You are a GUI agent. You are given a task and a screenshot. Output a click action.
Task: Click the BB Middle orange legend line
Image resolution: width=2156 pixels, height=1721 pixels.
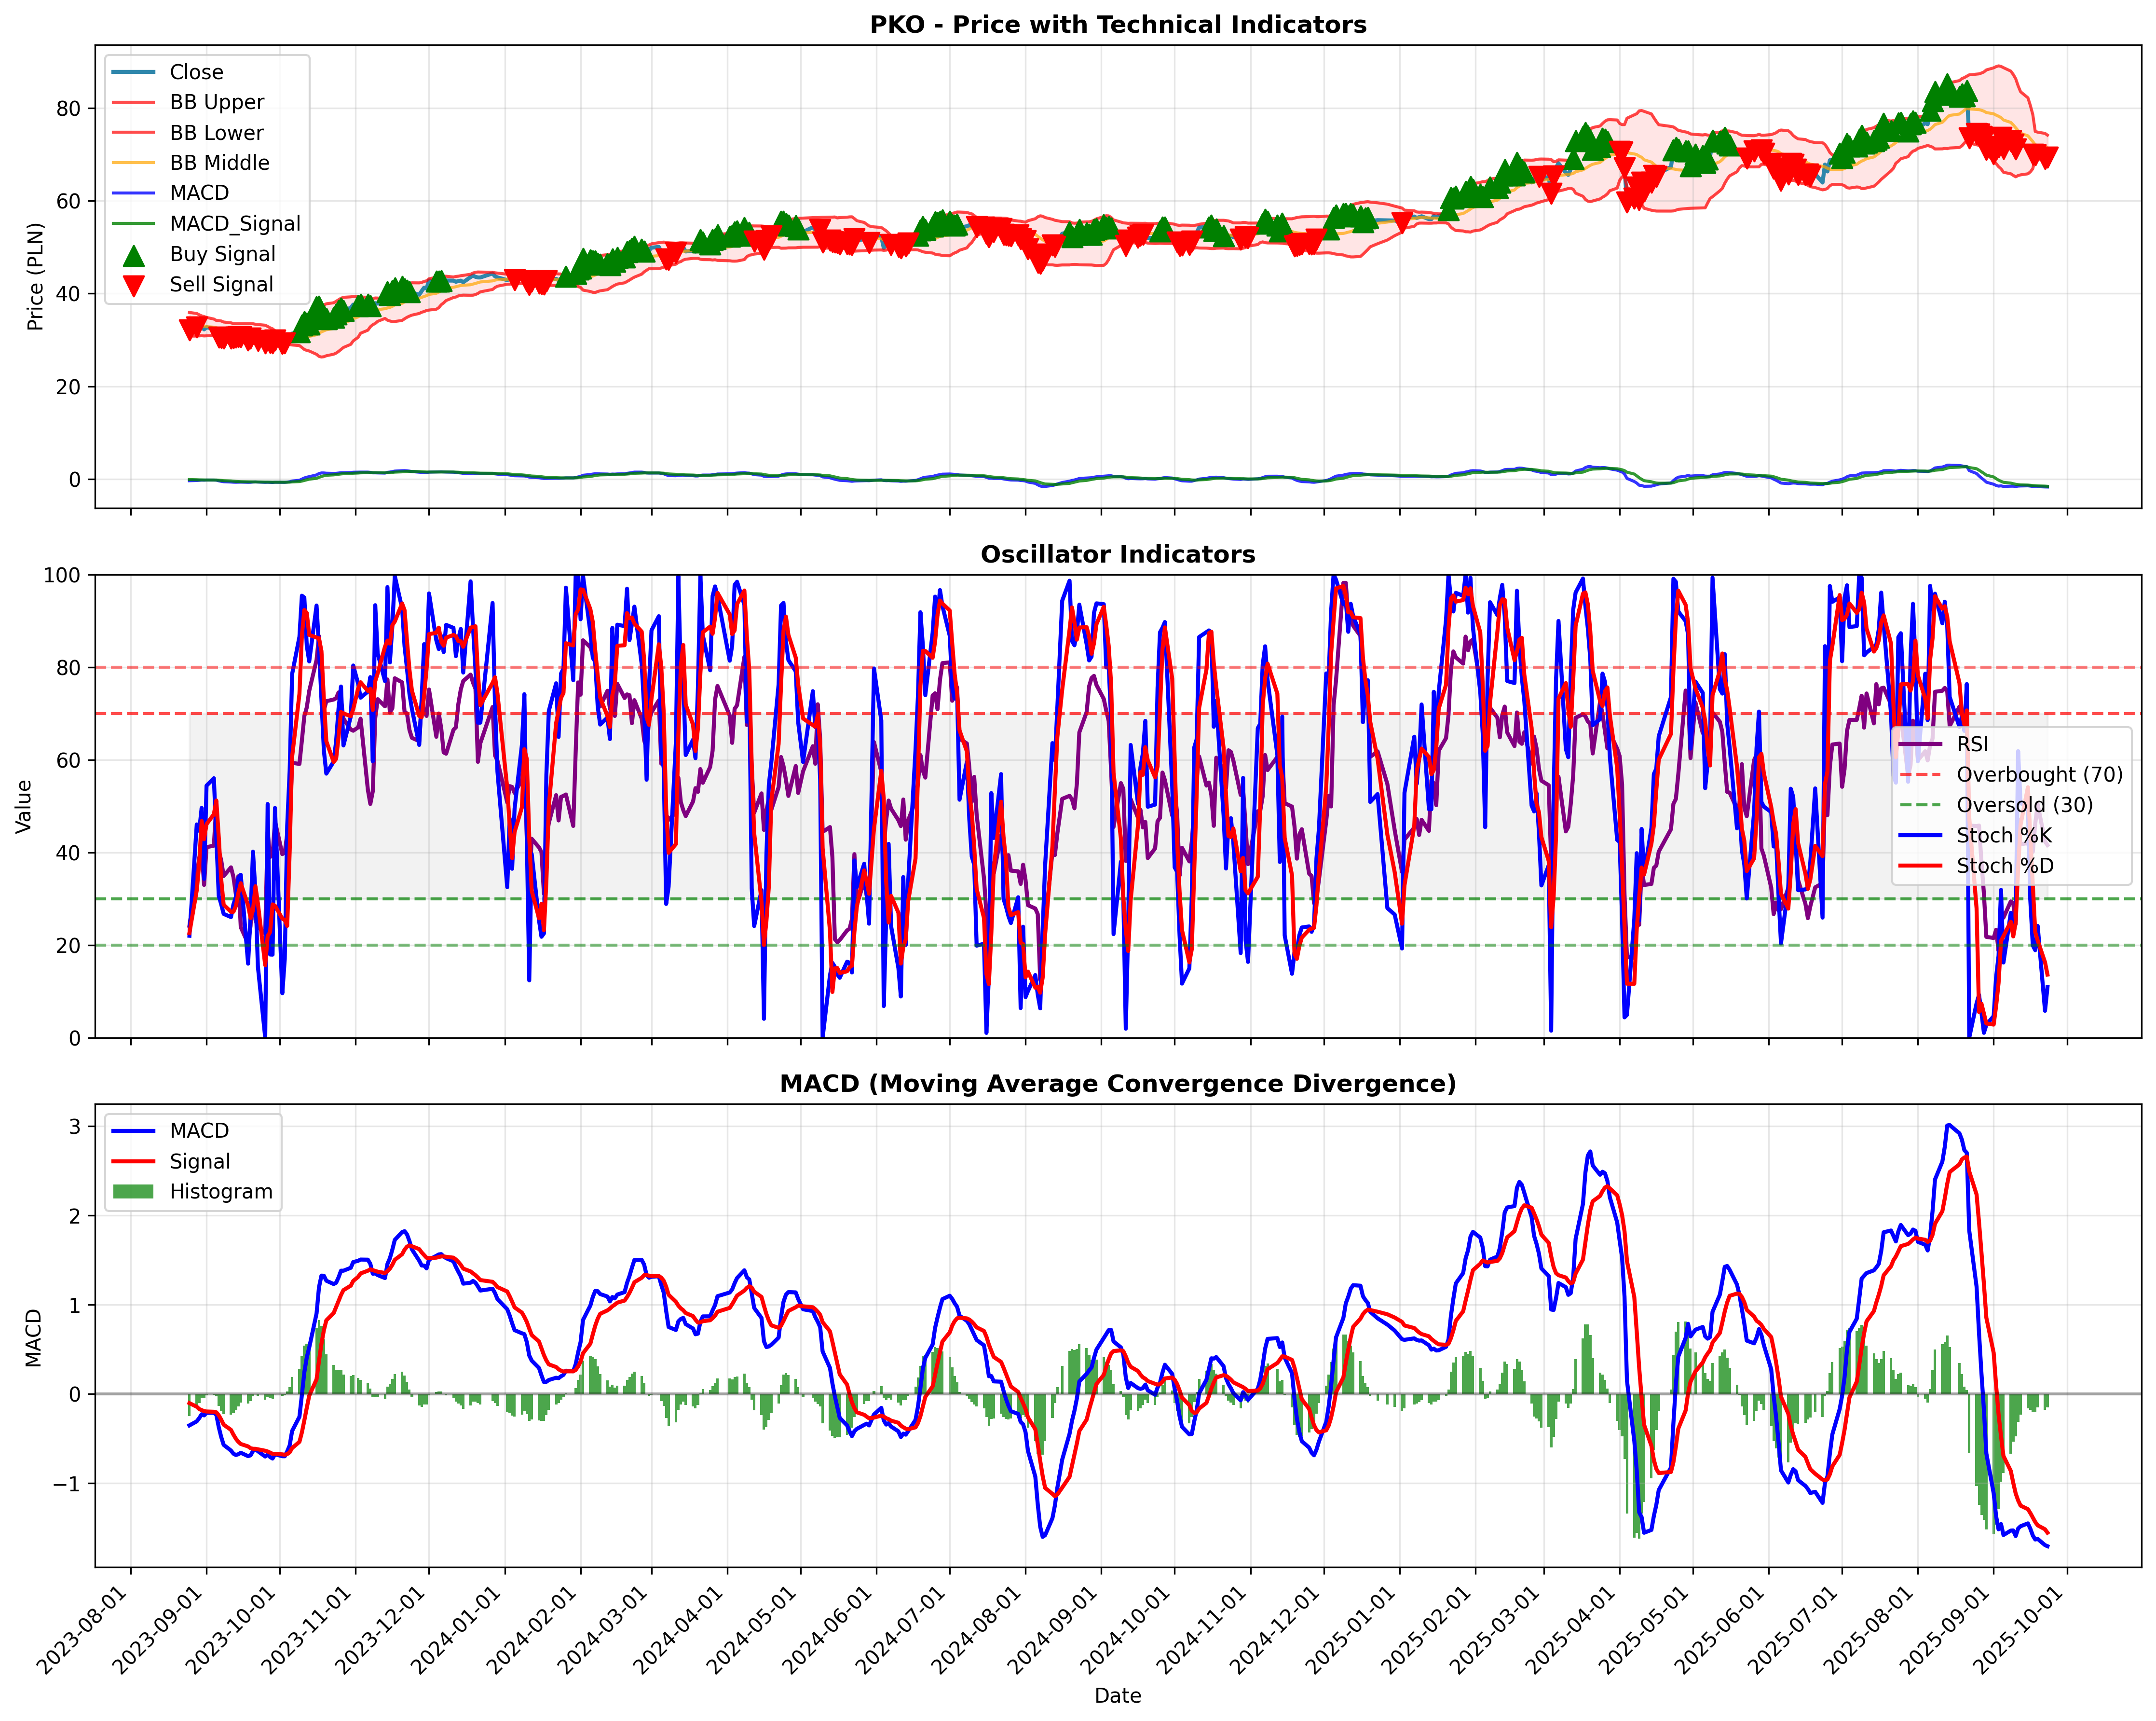pos(133,163)
